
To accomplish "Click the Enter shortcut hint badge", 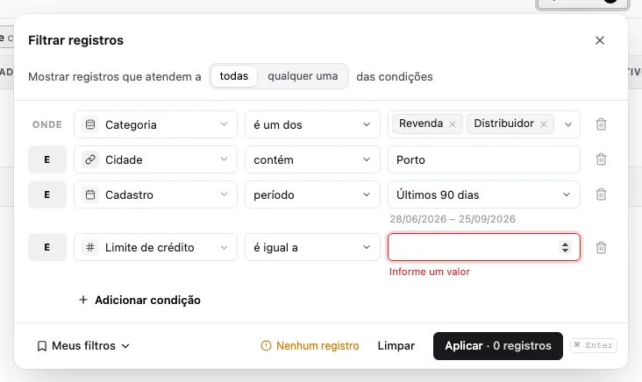I will (x=594, y=345).
